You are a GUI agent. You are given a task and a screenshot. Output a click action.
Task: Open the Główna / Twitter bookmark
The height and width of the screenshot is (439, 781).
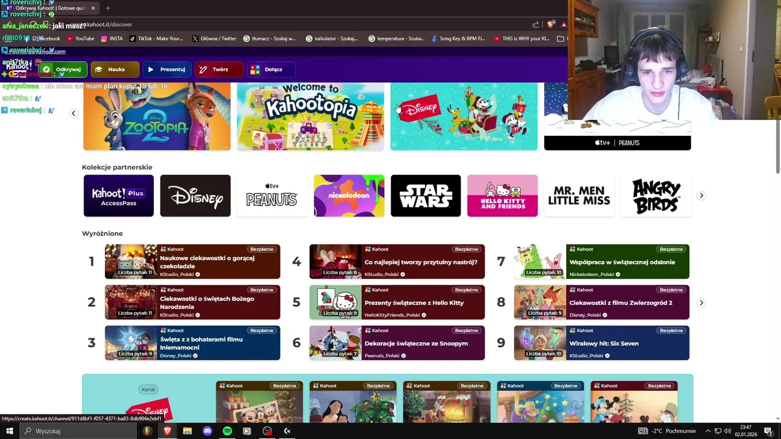(214, 38)
